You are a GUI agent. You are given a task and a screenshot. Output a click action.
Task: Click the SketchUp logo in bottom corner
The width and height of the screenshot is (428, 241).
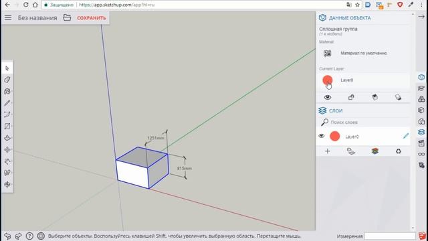pyautogui.click(x=422, y=236)
